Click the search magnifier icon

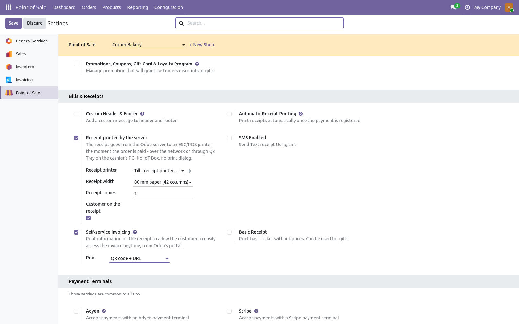point(181,23)
